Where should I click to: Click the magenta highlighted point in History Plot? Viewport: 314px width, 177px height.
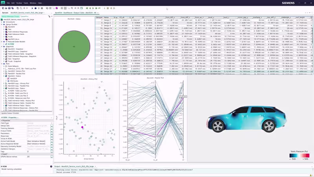(x=82, y=127)
